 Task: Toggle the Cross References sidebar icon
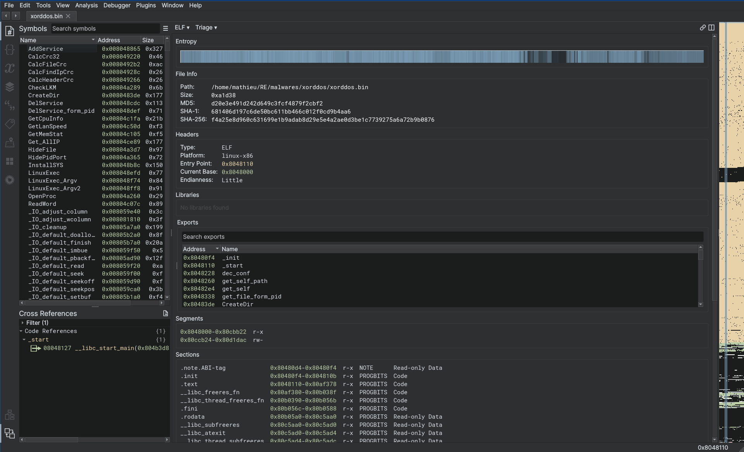point(10,433)
